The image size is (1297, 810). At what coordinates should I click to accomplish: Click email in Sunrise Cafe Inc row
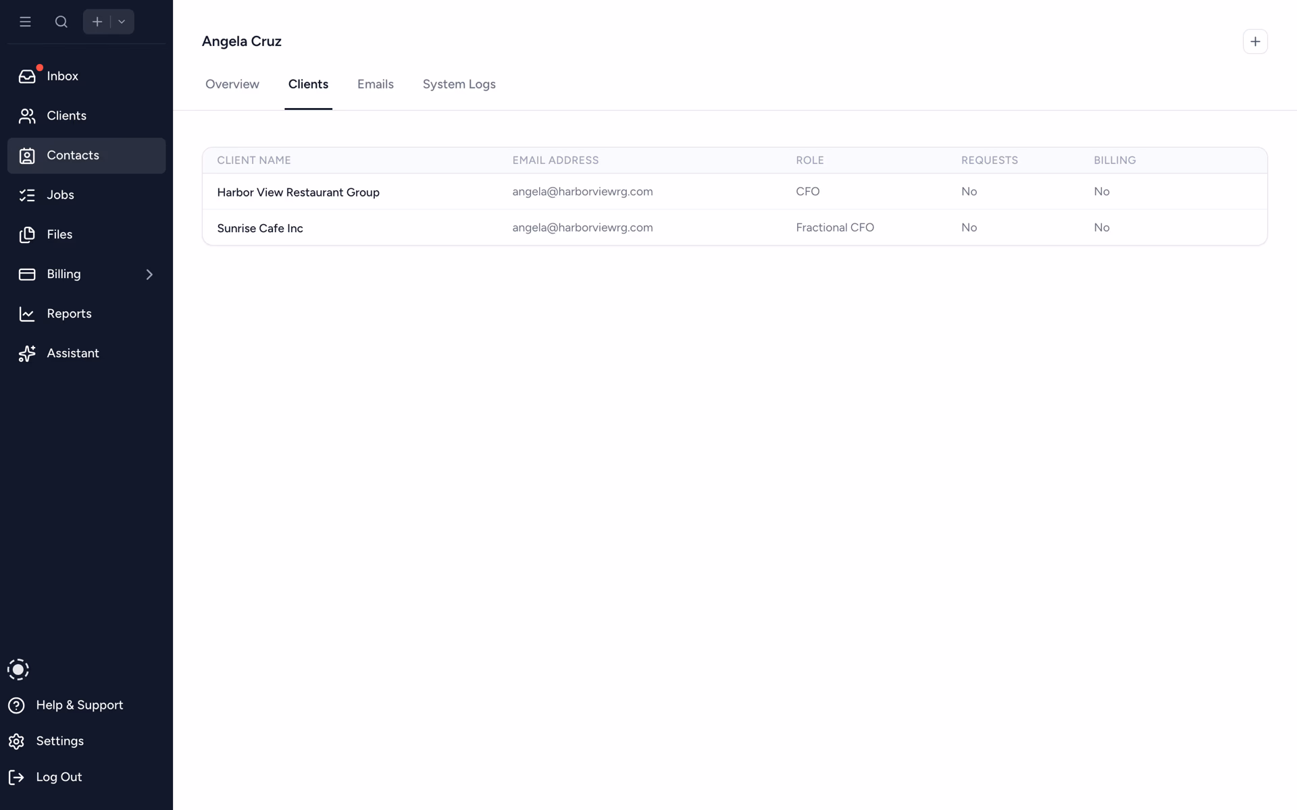click(582, 227)
